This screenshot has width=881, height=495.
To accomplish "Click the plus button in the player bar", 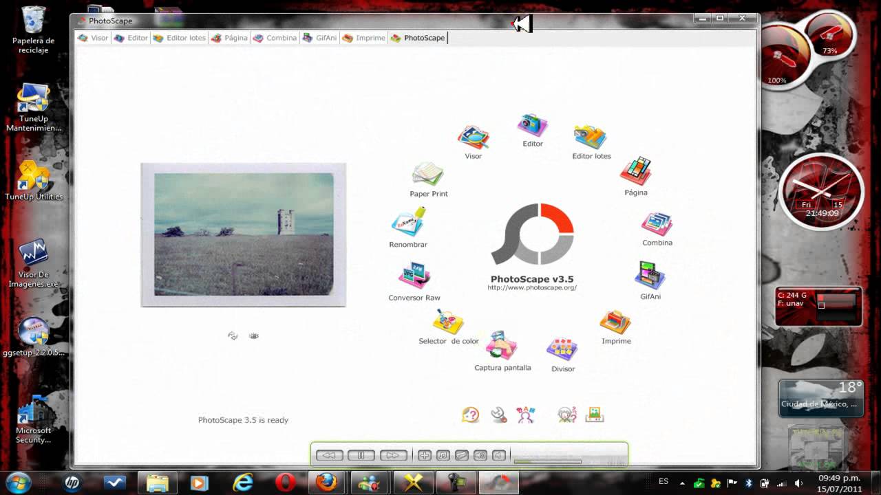I will pos(425,455).
